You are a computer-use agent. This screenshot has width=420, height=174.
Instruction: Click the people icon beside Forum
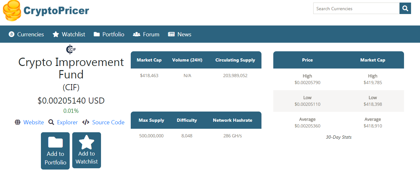[x=136, y=34]
